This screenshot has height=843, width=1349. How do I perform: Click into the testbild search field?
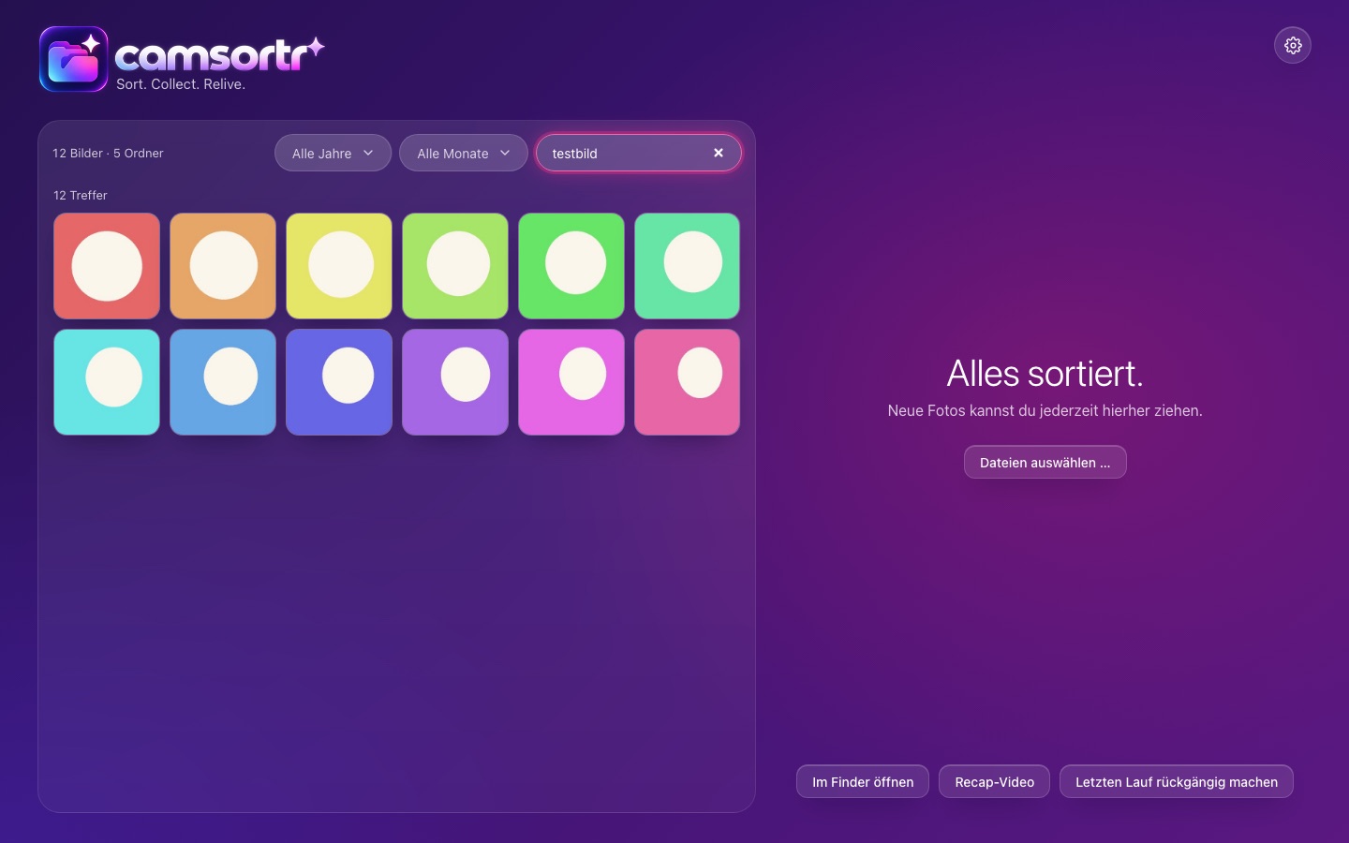tap(638, 153)
